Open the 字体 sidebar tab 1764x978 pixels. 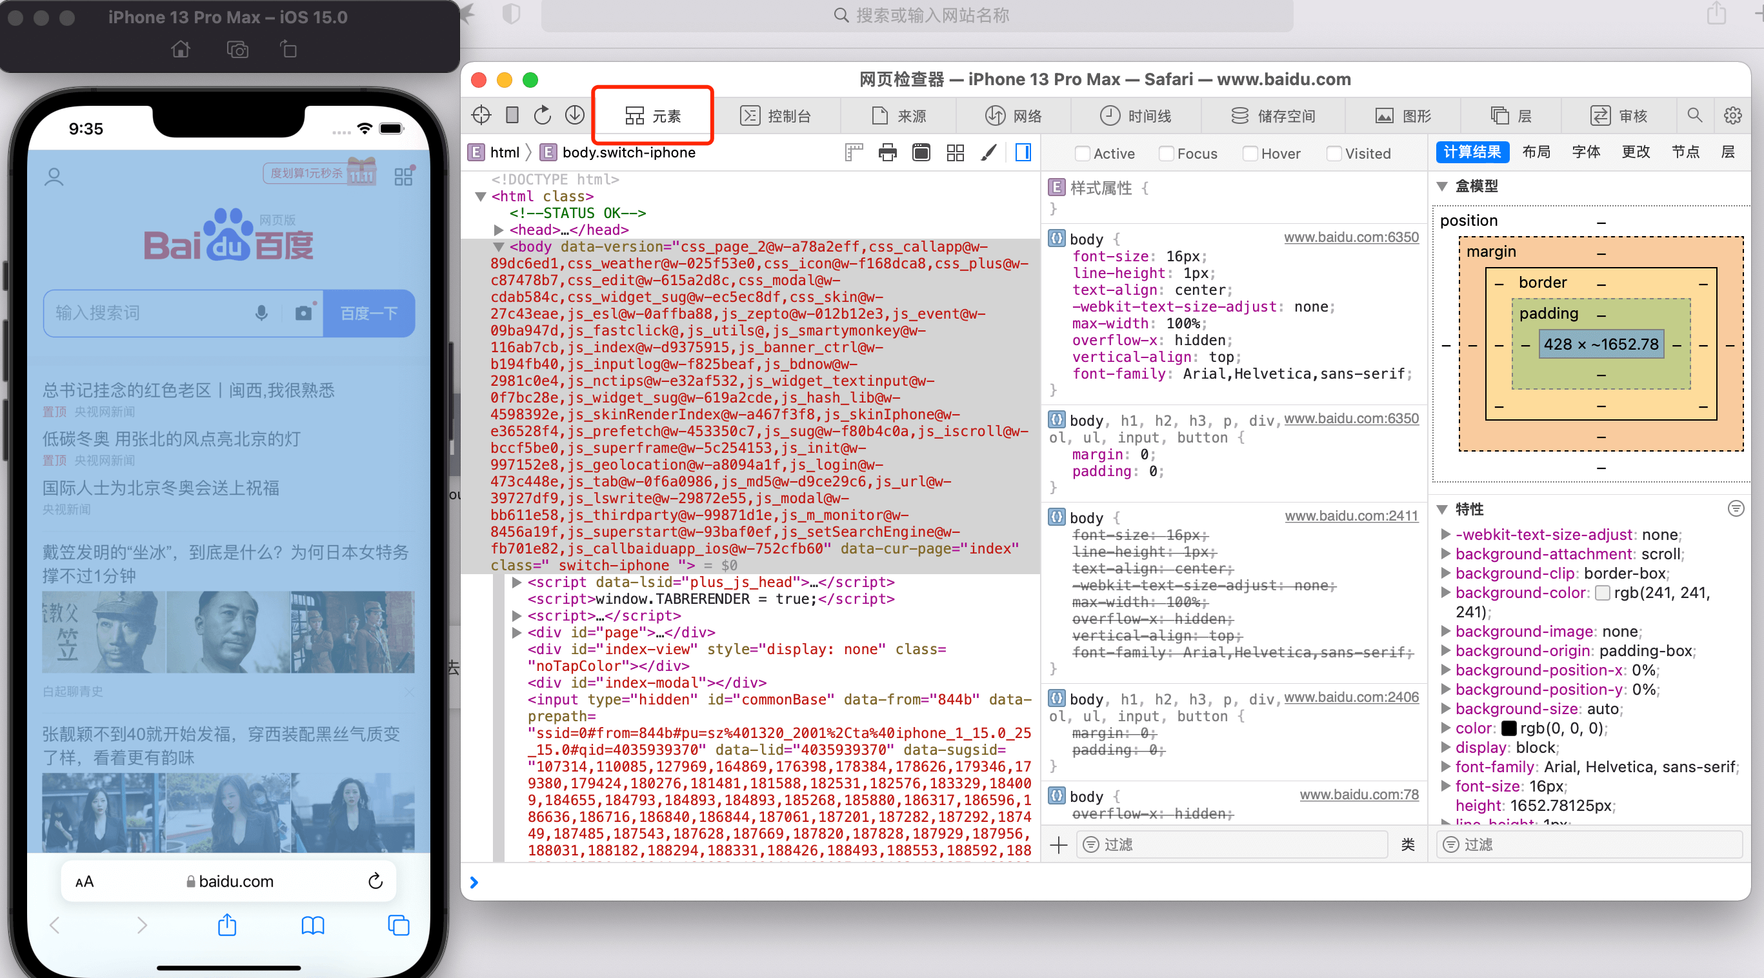[1586, 152]
